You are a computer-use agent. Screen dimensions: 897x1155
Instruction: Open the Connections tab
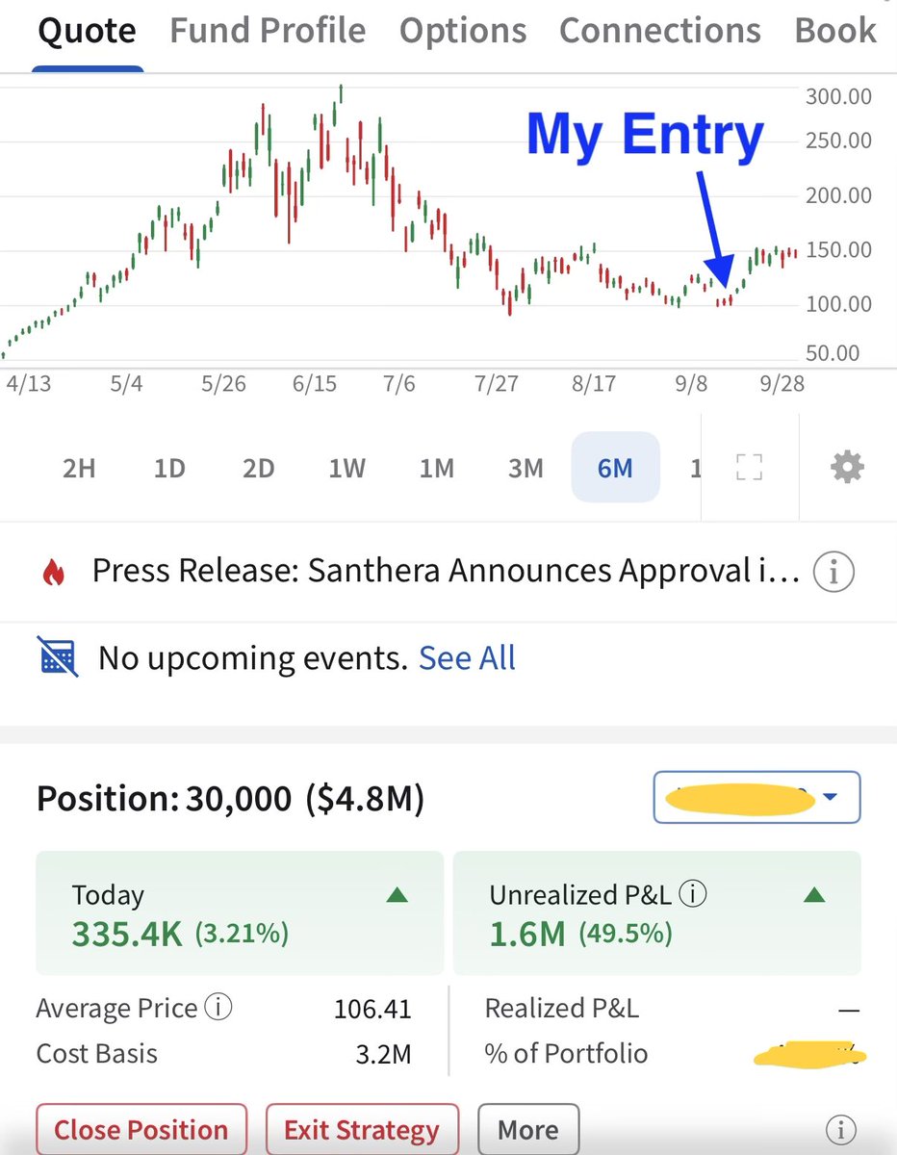pyautogui.click(x=660, y=31)
